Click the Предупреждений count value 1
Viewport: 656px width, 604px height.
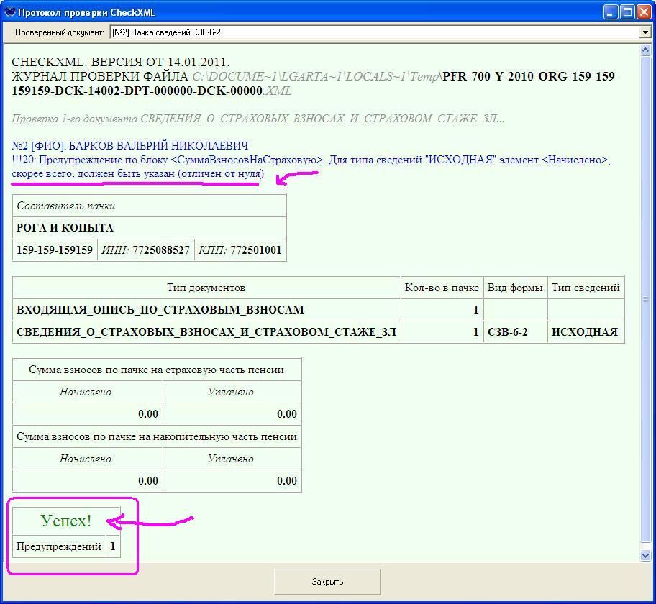113,546
